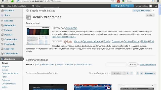Click the browser back arrow button
Viewport: 161px width, 90px height.
(3, 1)
